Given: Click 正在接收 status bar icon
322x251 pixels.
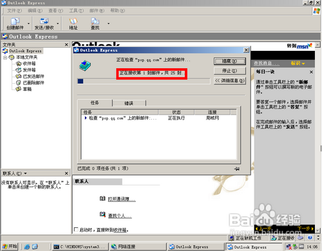Looking at the screenshot, I should point(274,238).
